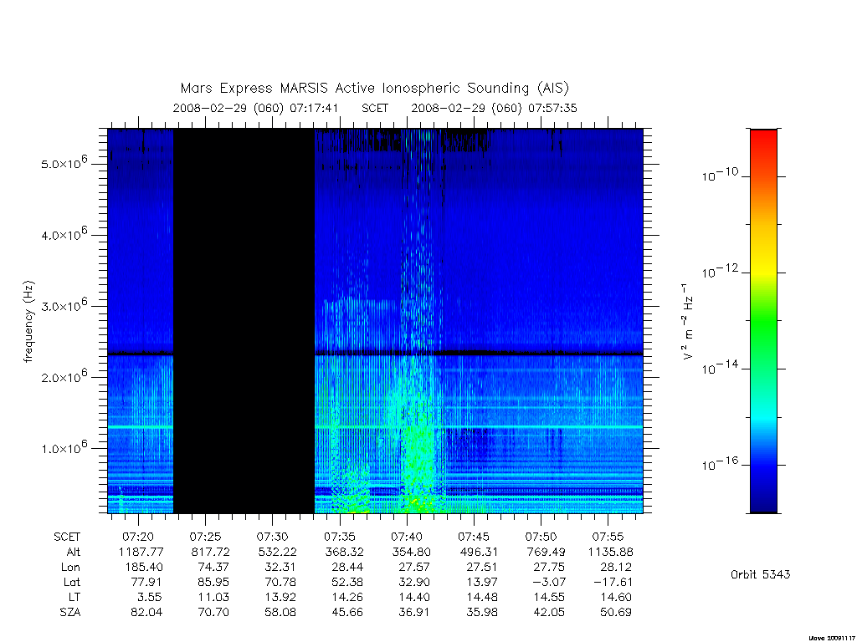The height and width of the screenshot is (642, 857).
Task: Click the end time 07:57:35 in subtitle
Action: tap(552, 108)
